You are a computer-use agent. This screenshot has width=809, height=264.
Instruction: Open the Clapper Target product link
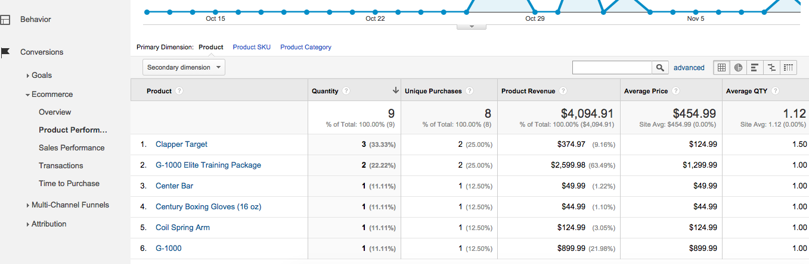click(x=181, y=144)
